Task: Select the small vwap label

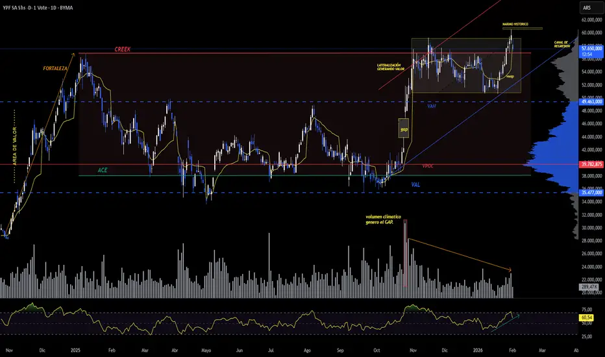Action: tap(510, 77)
